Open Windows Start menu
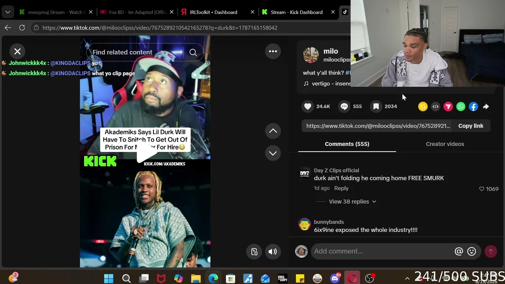505x284 pixels. point(109,278)
